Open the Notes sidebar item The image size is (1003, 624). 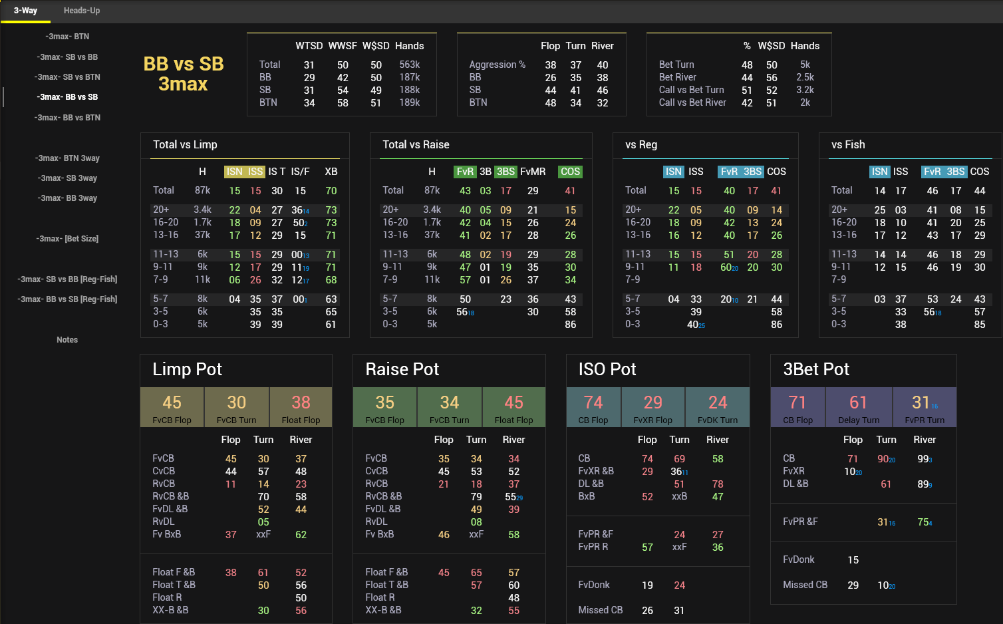tap(67, 340)
